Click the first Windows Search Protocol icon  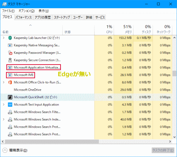pyautogui.click(x=10, y=127)
